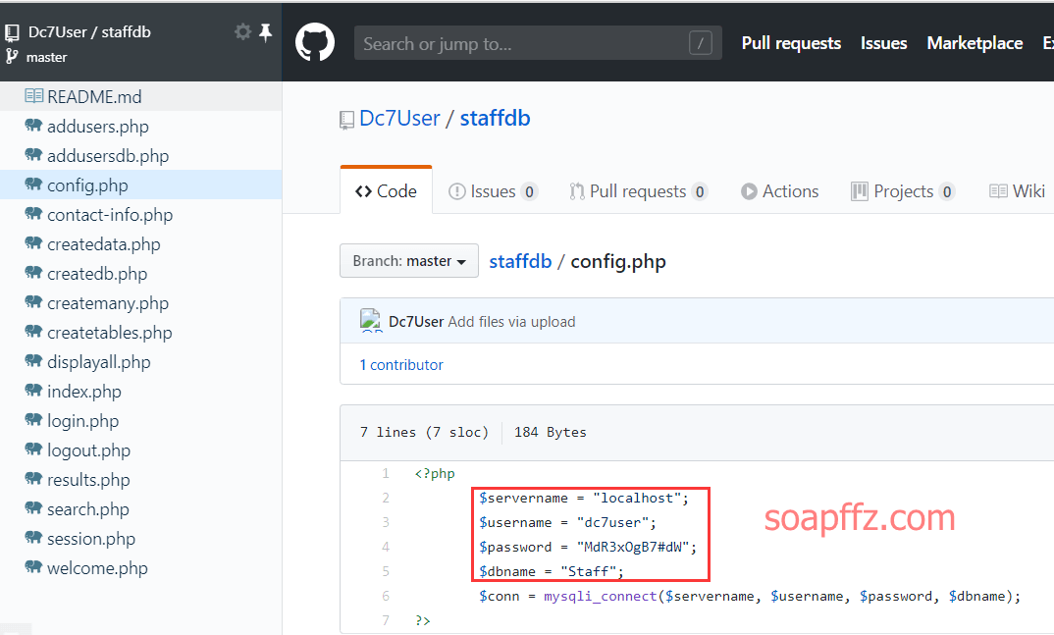
Task: Select the Code tab
Action: tap(386, 191)
